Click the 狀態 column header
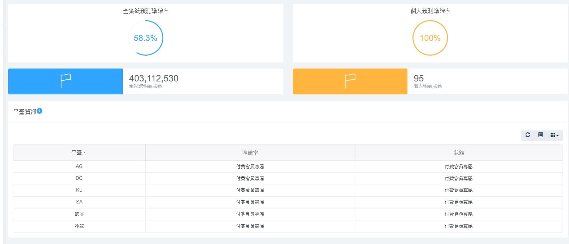The height and width of the screenshot is (244, 569). click(459, 152)
